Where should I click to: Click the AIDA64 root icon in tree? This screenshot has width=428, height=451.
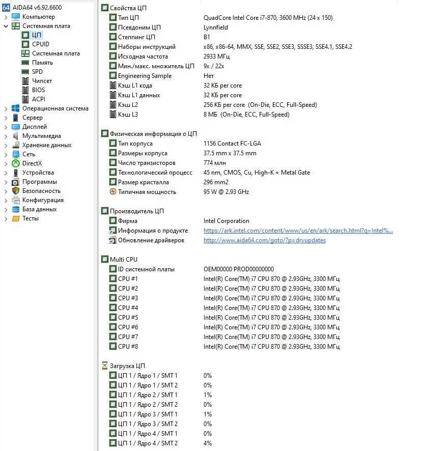coord(6,8)
